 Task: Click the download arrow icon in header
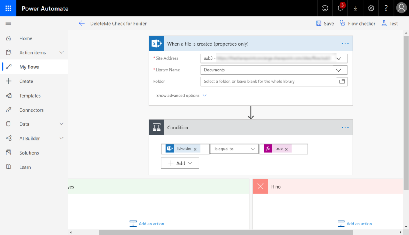coord(355,8)
